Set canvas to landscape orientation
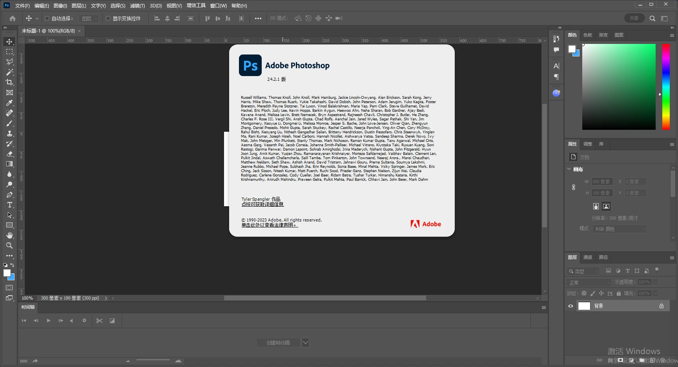 606,206
